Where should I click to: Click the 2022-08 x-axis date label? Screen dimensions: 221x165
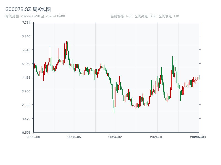pos(33,137)
